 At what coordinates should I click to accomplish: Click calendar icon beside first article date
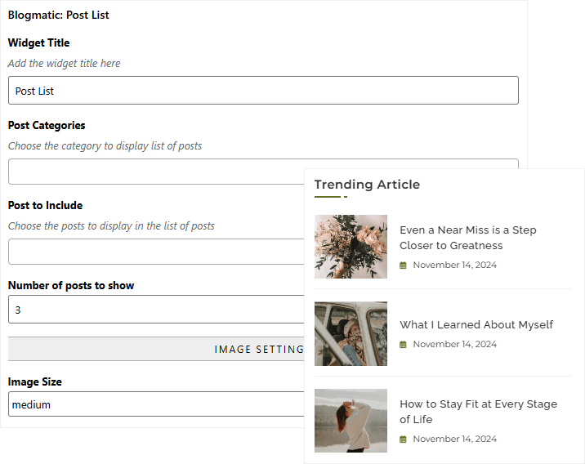coord(403,265)
